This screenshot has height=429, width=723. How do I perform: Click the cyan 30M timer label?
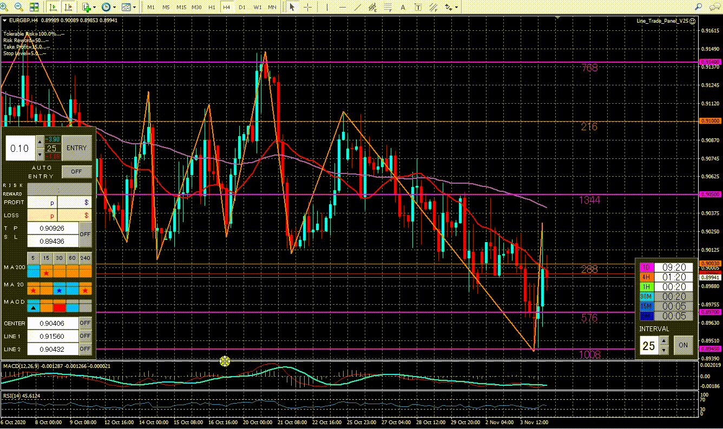point(646,297)
